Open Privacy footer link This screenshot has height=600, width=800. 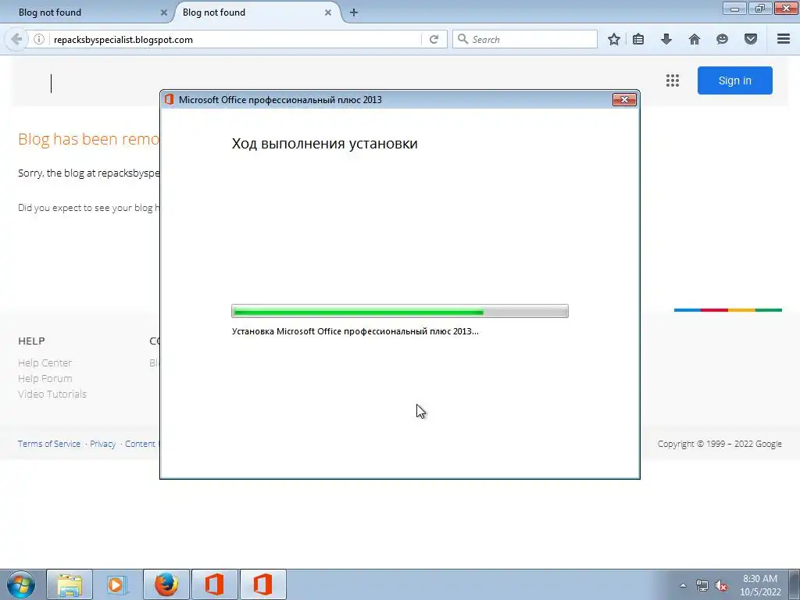pos(102,444)
